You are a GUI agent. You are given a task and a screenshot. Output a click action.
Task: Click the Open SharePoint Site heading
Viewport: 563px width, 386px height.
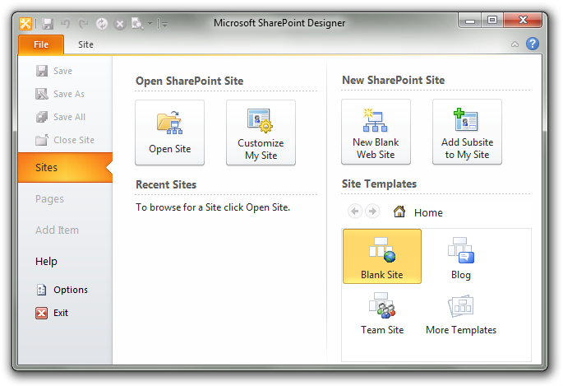[190, 81]
